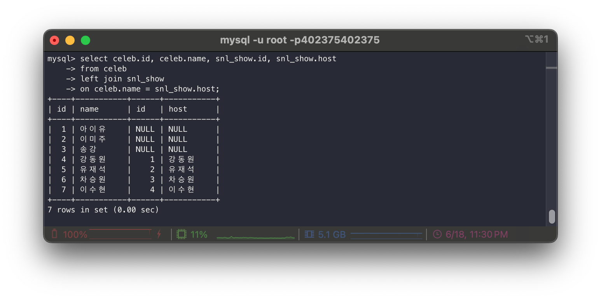This screenshot has width=601, height=300.
Task: Click the window title mysql -u root
Action: tap(300, 40)
